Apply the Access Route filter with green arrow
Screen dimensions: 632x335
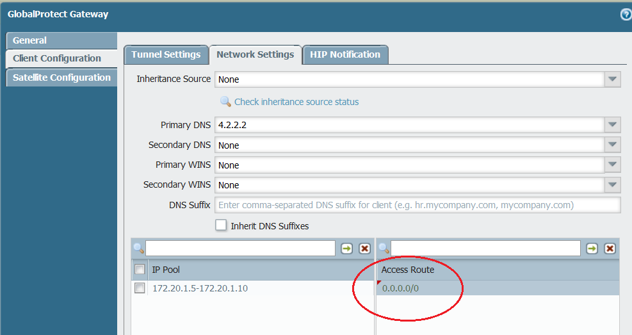point(592,249)
